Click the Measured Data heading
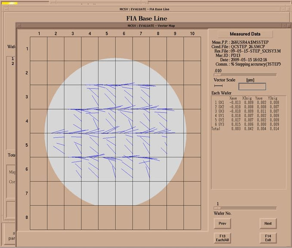The width and height of the screenshot is (292, 248). click(245, 34)
